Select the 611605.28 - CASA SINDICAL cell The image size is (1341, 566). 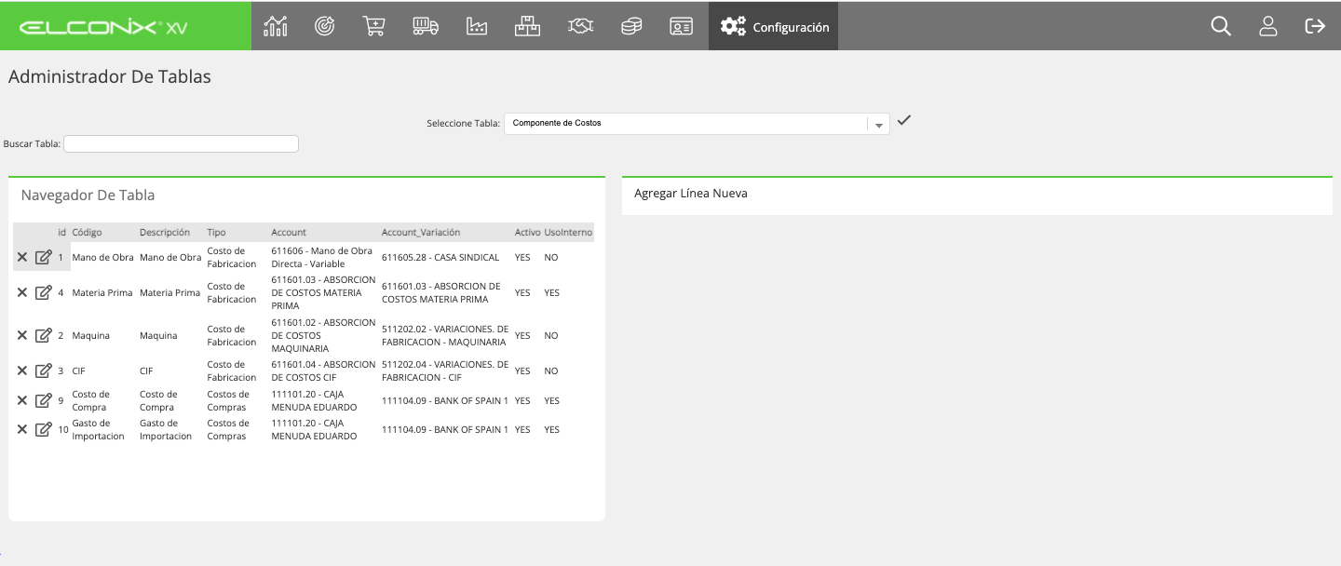pyautogui.click(x=440, y=257)
